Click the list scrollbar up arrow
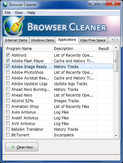This screenshot has height=163, width=123. point(116,47)
